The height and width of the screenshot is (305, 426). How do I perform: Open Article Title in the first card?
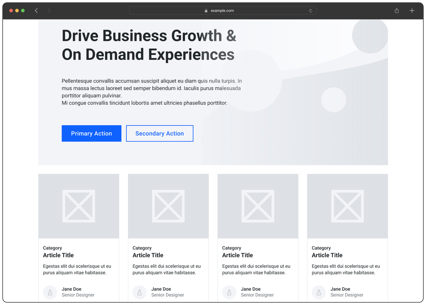[58, 255]
